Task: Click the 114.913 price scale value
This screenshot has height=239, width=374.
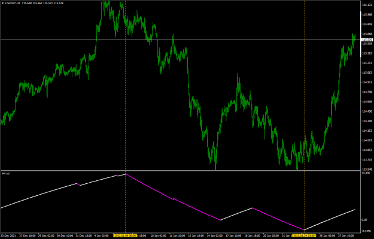Action: tap(367, 83)
